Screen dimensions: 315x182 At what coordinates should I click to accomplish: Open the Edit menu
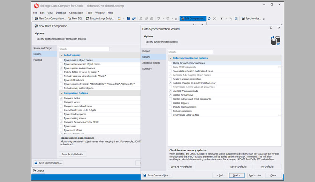click(x=42, y=13)
